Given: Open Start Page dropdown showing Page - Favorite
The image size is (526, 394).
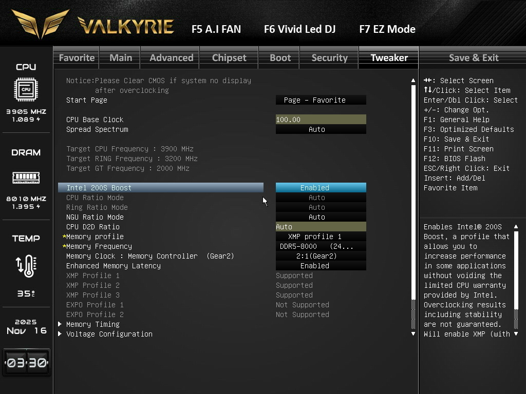Looking at the screenshot, I should click(x=321, y=100).
